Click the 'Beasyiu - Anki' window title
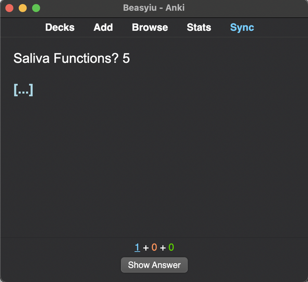The image size is (308, 282). pyautogui.click(x=154, y=8)
